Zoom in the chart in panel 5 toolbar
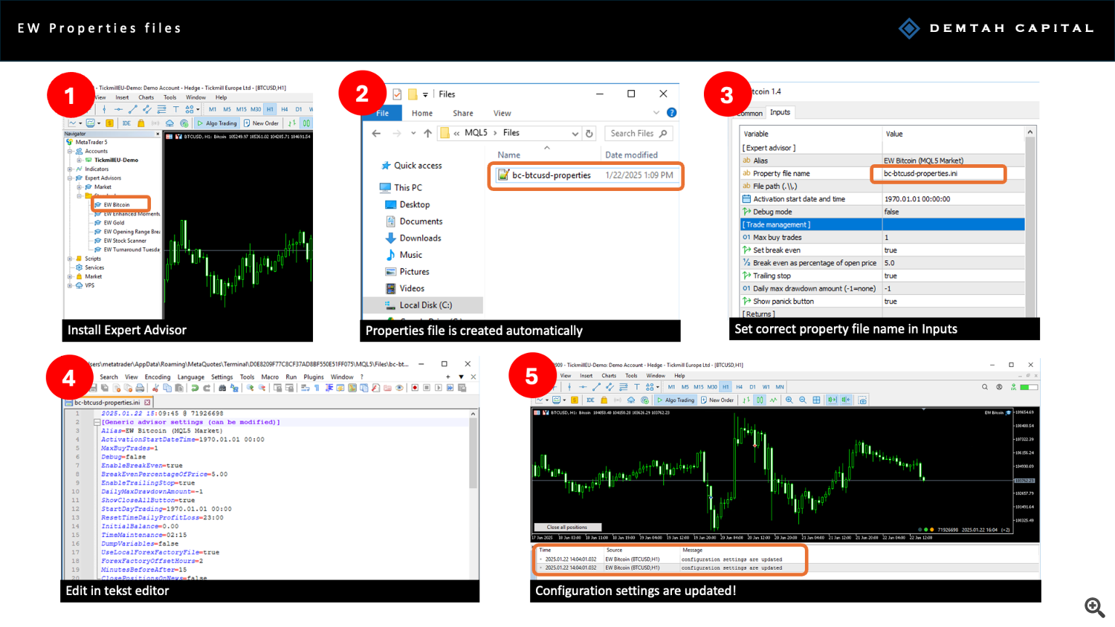 789,400
